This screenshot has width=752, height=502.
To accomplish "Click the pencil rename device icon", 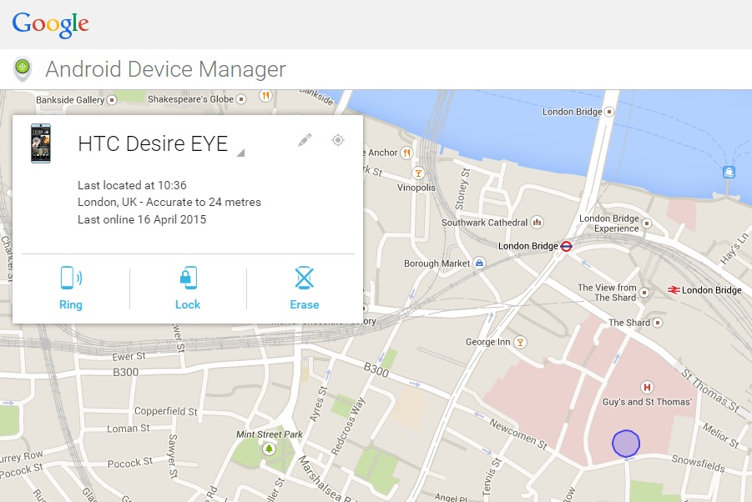I will click(x=305, y=140).
